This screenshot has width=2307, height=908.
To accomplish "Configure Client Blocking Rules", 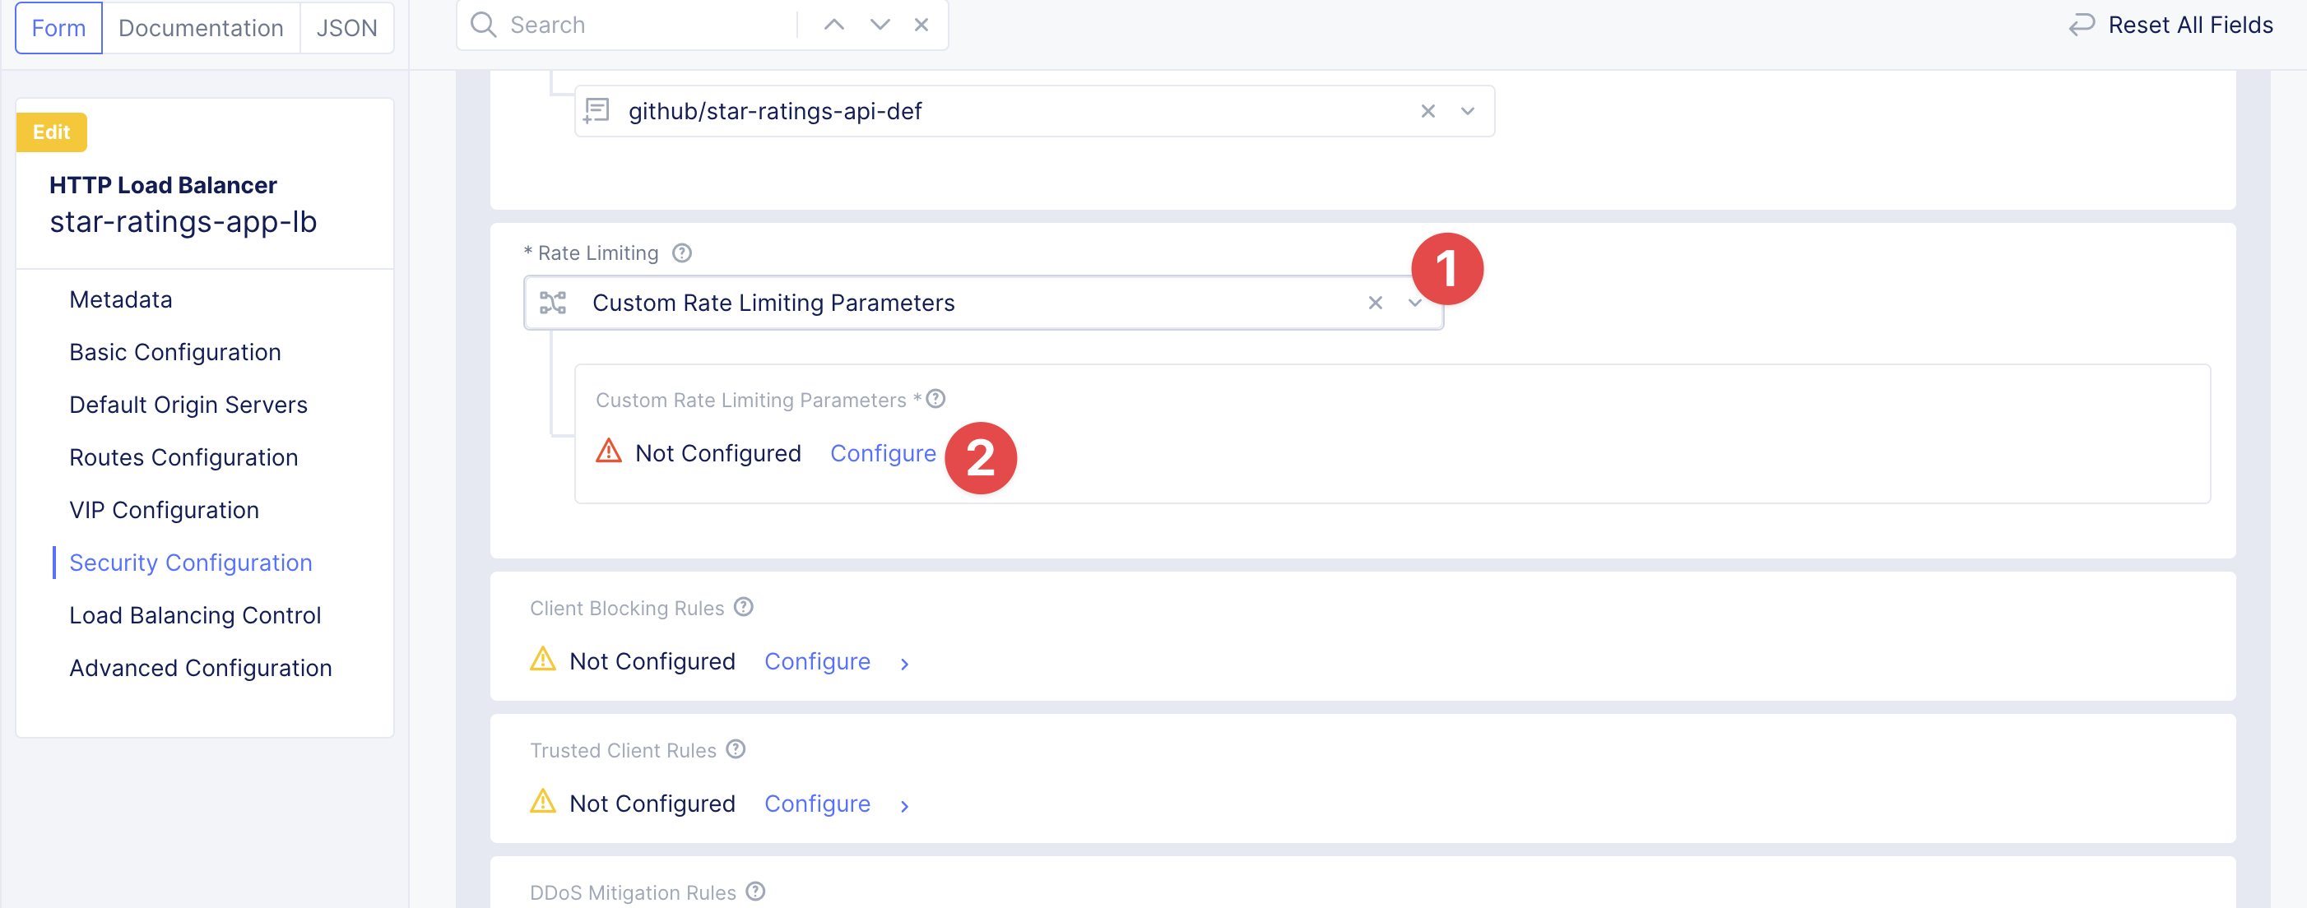I will (x=817, y=662).
